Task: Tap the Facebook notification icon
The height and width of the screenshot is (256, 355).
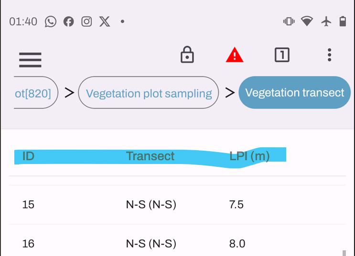Action: point(69,21)
